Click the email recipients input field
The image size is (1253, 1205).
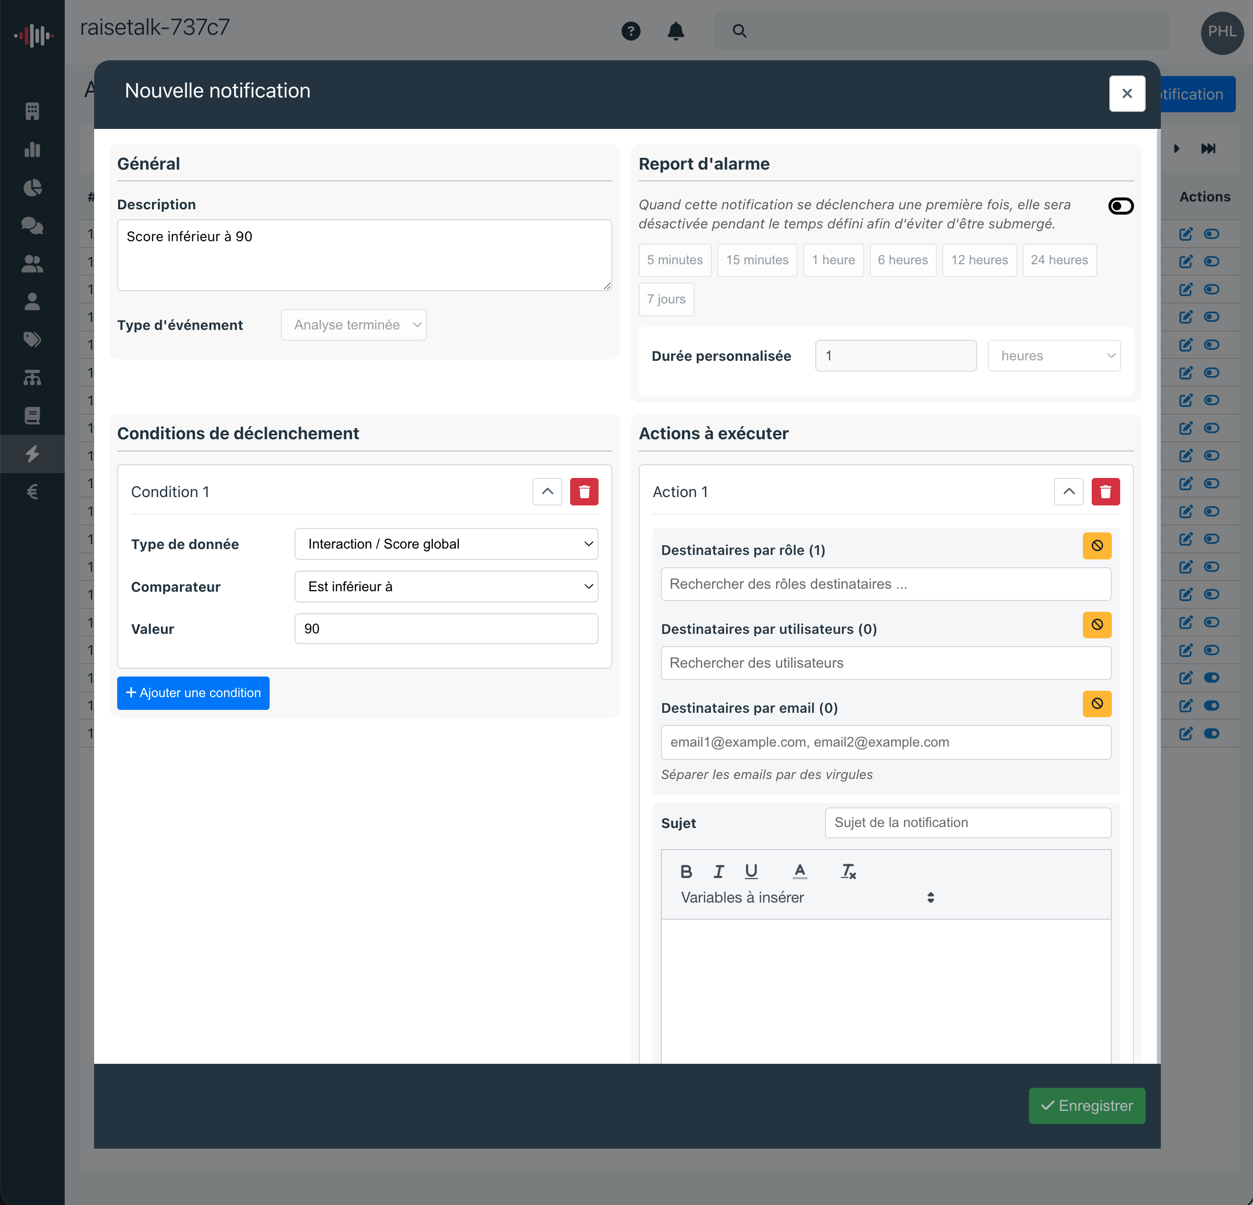(885, 742)
